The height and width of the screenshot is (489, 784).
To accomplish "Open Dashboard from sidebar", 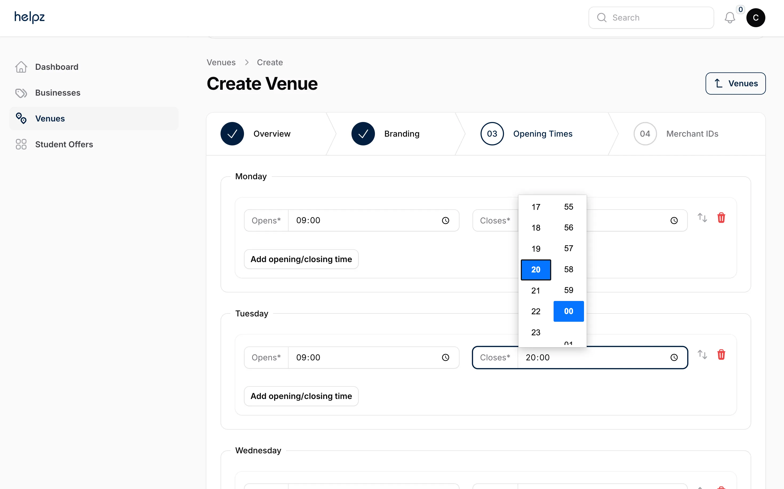I will click(94, 67).
